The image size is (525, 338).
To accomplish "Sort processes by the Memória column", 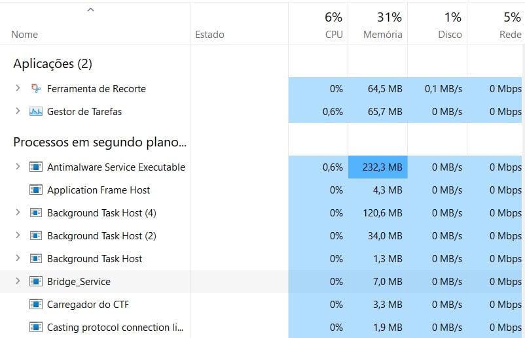I will 378,24.
